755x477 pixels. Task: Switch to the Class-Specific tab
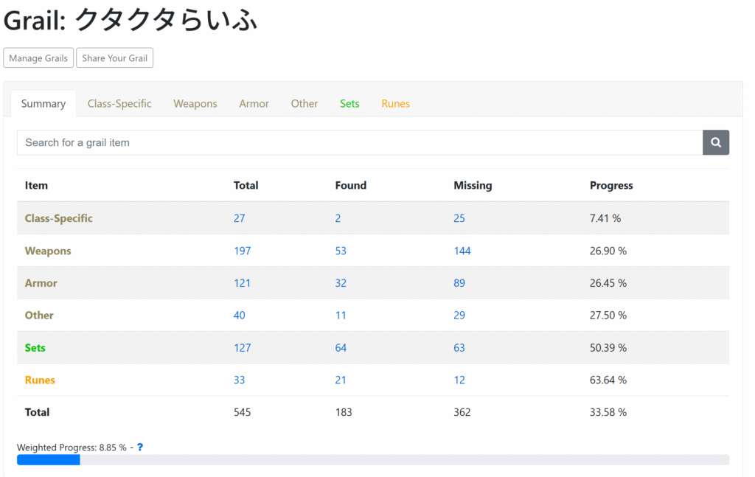tap(119, 104)
